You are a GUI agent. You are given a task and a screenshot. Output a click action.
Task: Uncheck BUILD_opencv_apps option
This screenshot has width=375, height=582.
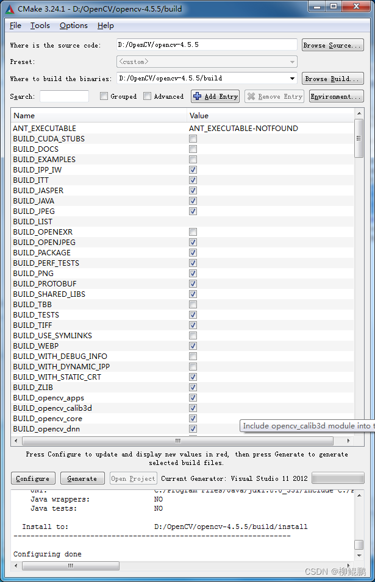point(193,398)
